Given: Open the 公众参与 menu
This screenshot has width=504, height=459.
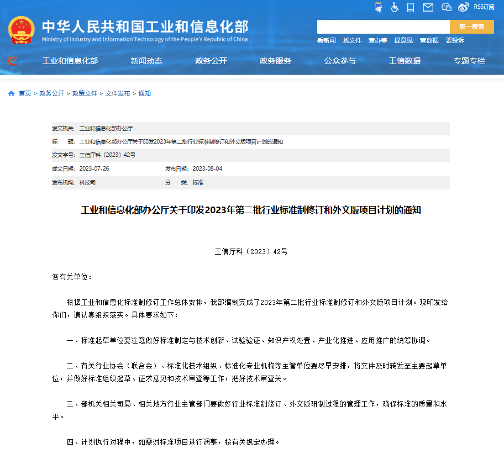Looking at the screenshot, I should point(340,61).
